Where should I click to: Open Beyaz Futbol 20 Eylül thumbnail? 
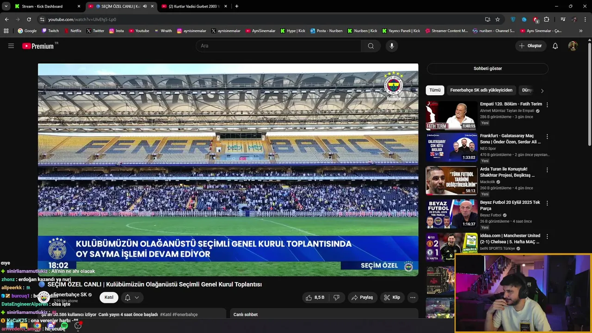point(451,214)
